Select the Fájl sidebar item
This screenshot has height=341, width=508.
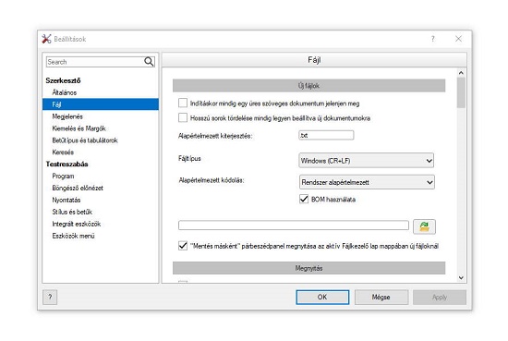pos(101,104)
